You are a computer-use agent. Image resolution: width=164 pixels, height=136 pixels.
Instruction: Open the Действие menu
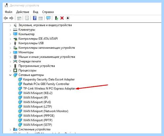(x=22, y=12)
